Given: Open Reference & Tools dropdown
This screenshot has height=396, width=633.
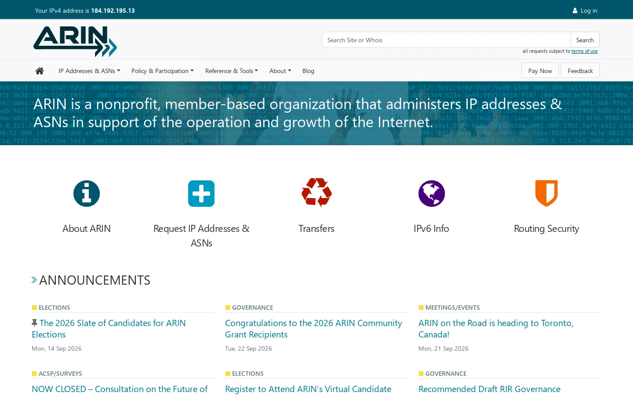Looking at the screenshot, I should pos(232,71).
